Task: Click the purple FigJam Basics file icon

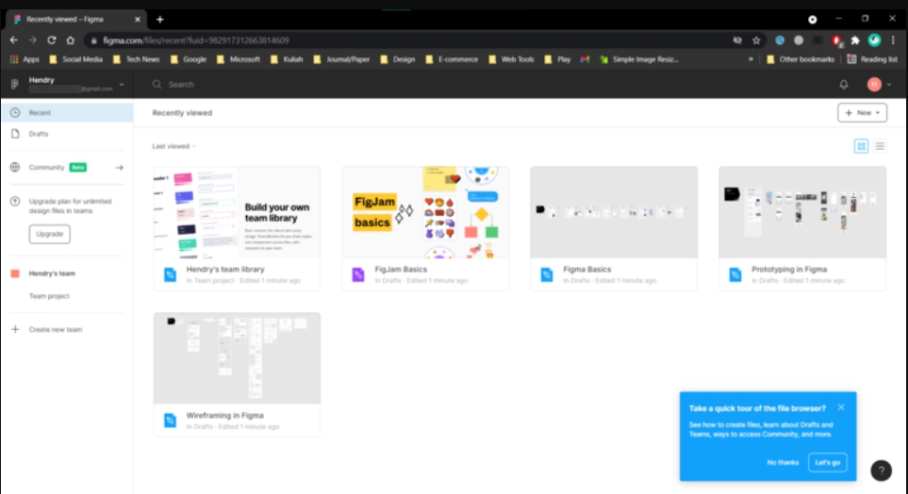Action: pos(358,274)
